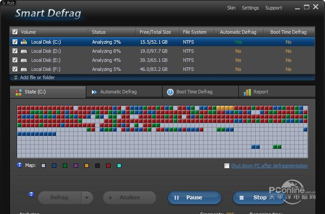The height and width of the screenshot is (214, 325).
Task: Switch to the Automatic Defrag tab
Action: pos(124,92)
